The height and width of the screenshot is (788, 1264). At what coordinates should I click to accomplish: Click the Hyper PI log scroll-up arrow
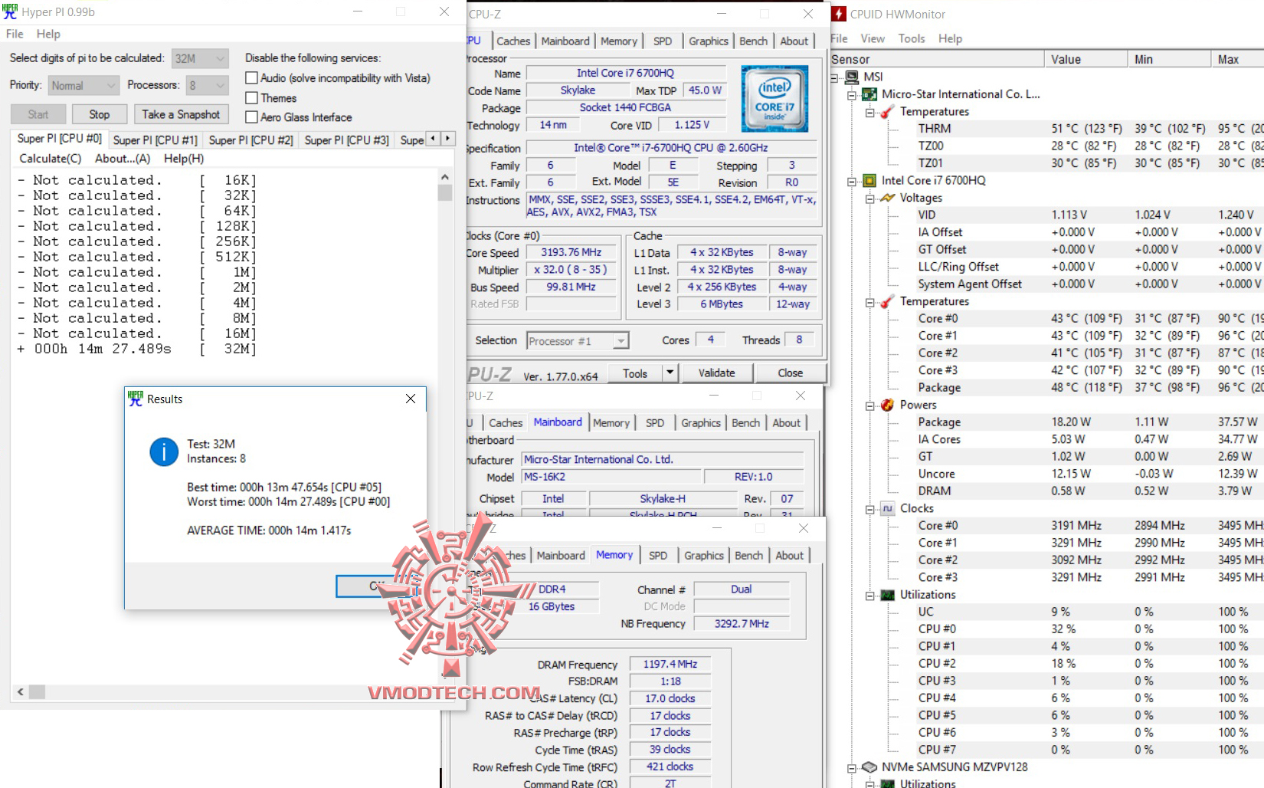[445, 177]
